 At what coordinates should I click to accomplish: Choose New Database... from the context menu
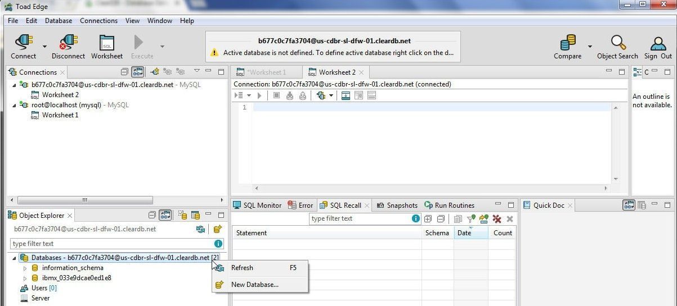[x=260, y=285]
